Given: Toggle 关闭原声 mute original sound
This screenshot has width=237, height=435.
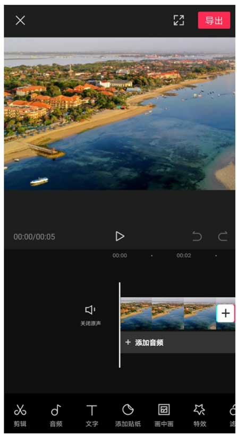Looking at the screenshot, I should 90,315.
